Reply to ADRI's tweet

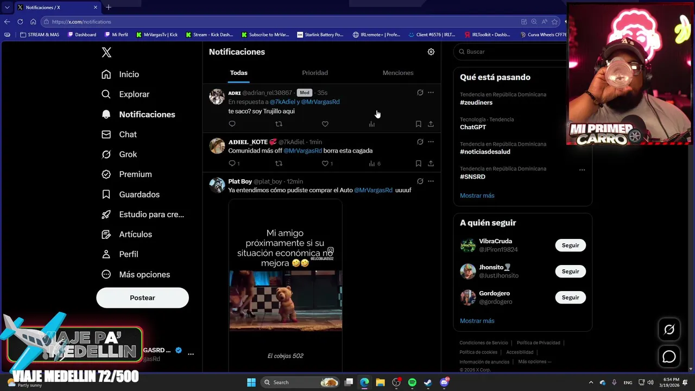tap(232, 124)
